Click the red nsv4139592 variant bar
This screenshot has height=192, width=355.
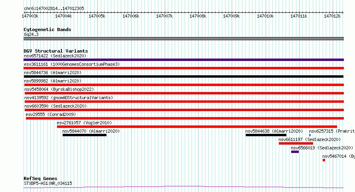click(184, 102)
